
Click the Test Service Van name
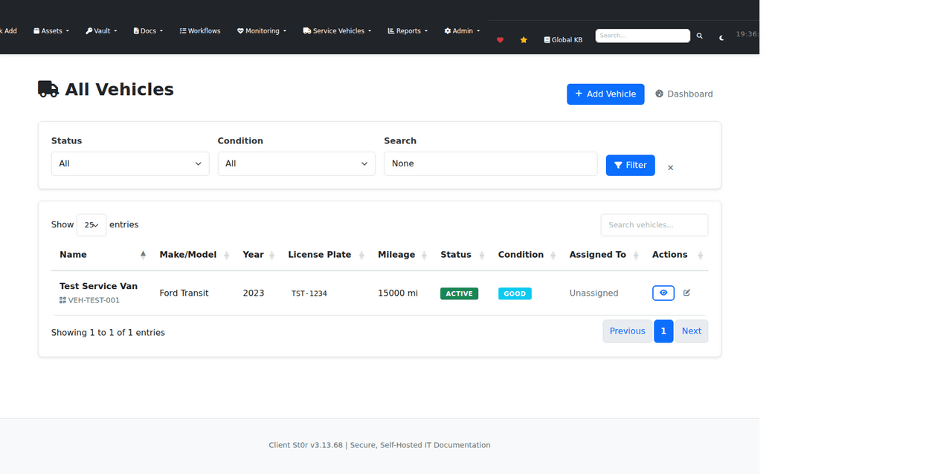[98, 286]
